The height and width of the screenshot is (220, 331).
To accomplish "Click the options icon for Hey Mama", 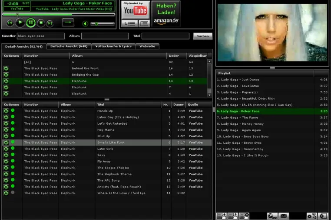I will [6, 130].
